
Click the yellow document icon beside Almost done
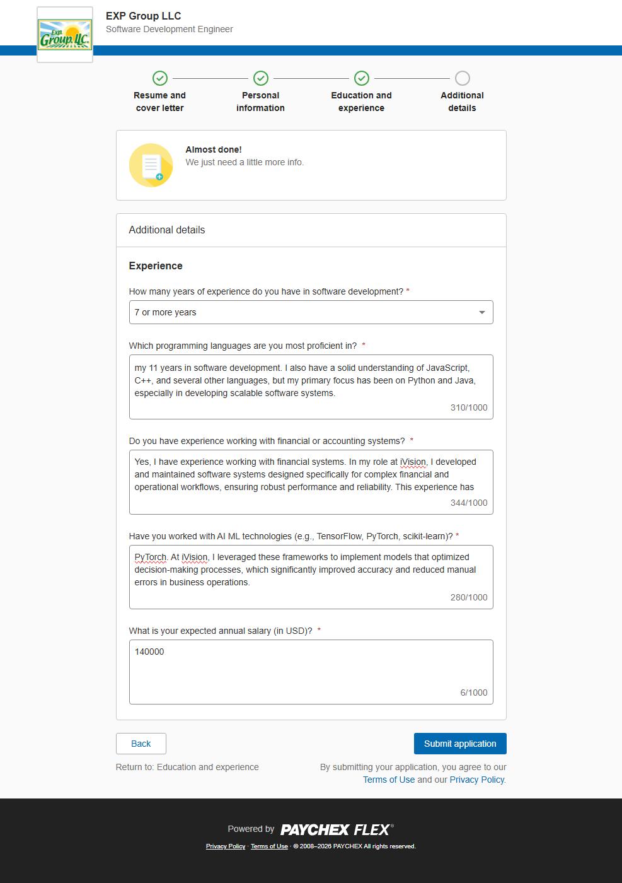click(151, 165)
